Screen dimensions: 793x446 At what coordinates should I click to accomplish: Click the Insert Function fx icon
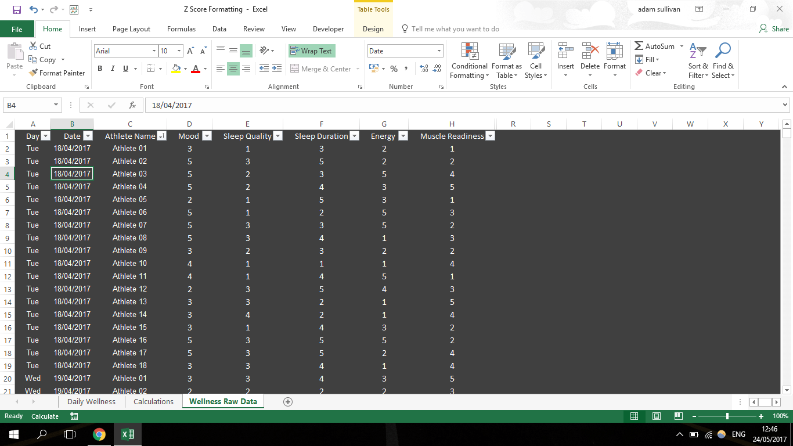132,105
